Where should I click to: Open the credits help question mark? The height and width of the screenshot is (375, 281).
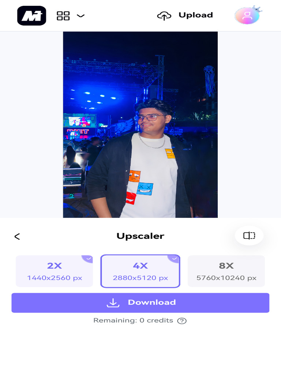(x=182, y=321)
